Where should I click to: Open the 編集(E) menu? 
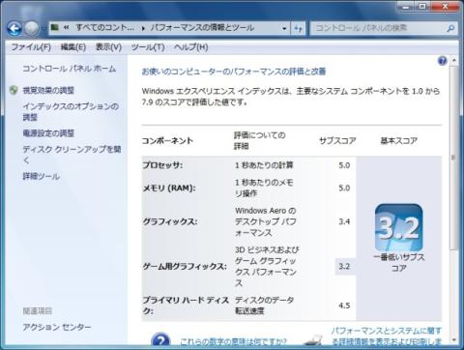(x=73, y=47)
